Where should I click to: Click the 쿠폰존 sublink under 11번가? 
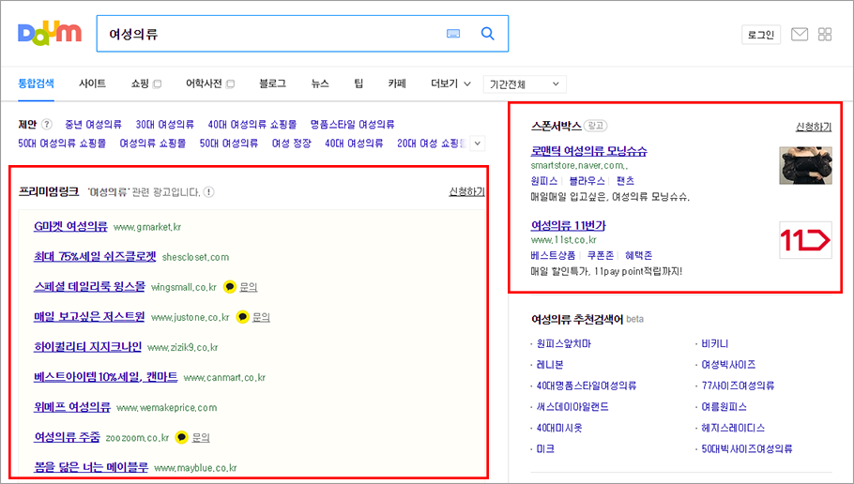pyautogui.click(x=601, y=255)
